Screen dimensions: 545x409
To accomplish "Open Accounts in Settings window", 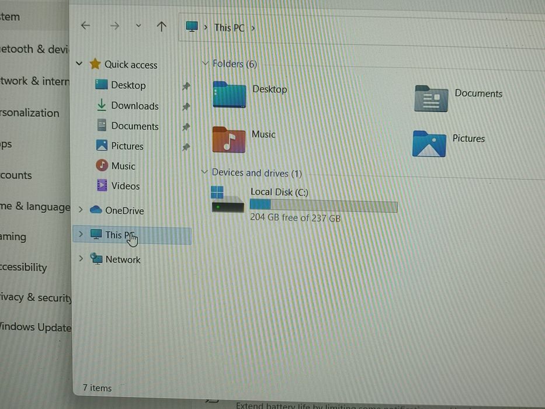I will coord(16,175).
